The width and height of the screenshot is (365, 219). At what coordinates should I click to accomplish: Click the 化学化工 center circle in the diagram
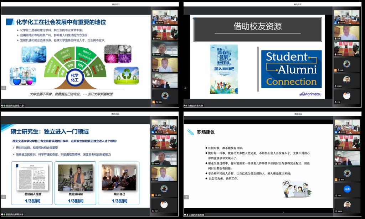[74, 78]
